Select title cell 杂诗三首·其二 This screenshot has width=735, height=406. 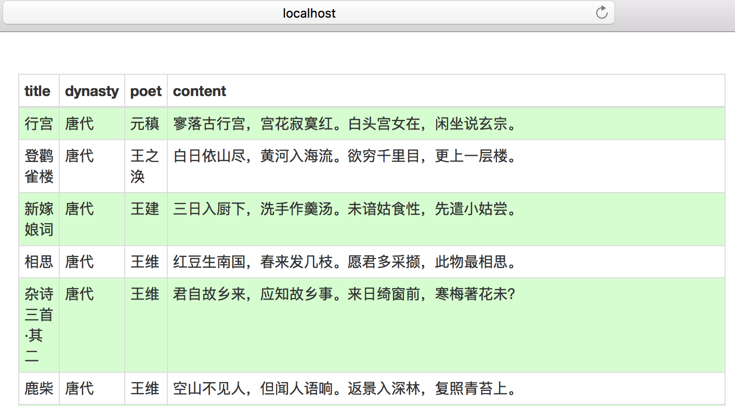39,325
